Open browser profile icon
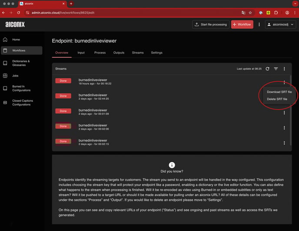Screen dimensions: 299x231 pyautogui.click(x=287, y=13)
